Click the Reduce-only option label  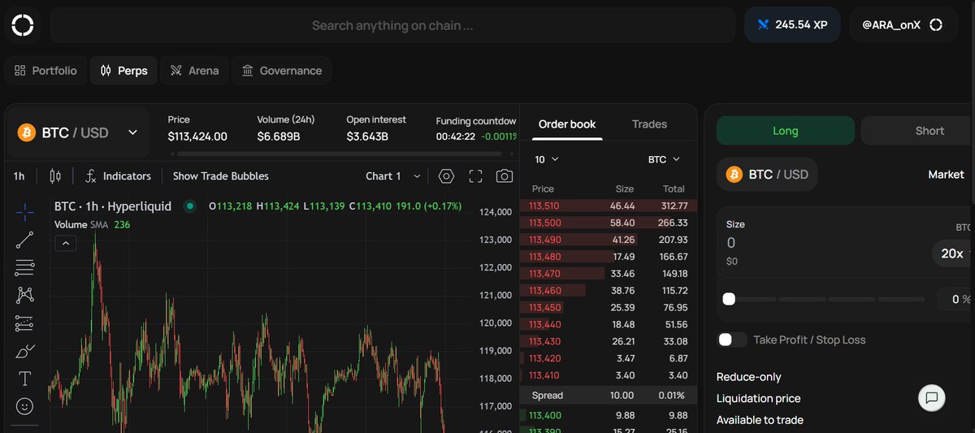click(x=749, y=377)
